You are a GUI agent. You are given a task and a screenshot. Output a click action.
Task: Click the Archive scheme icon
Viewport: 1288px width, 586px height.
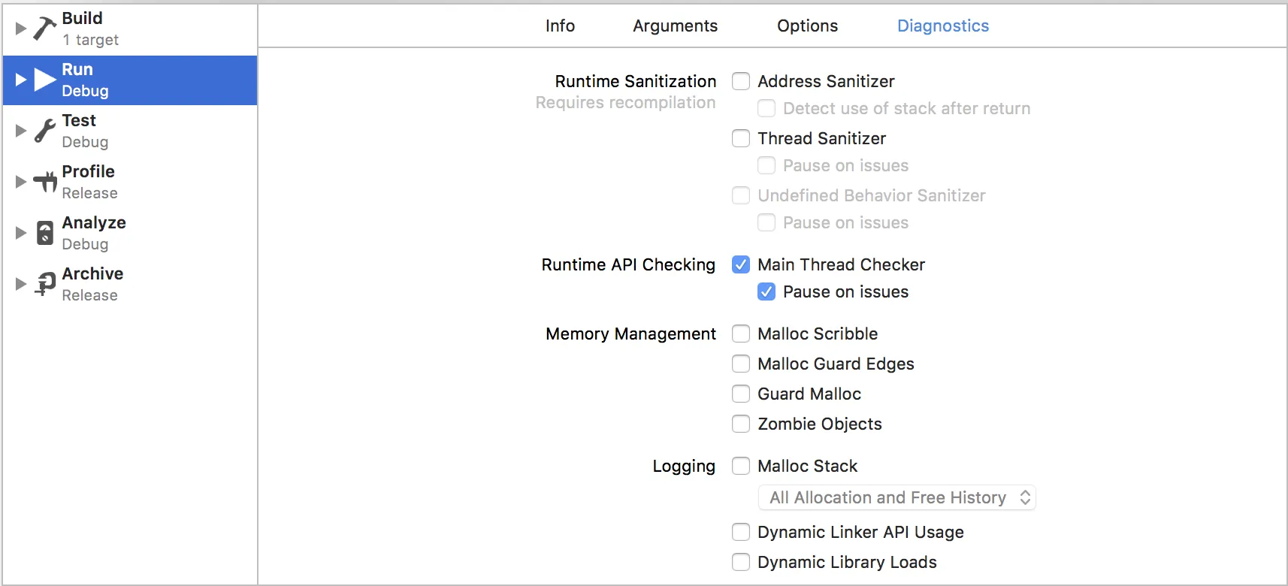coord(45,284)
